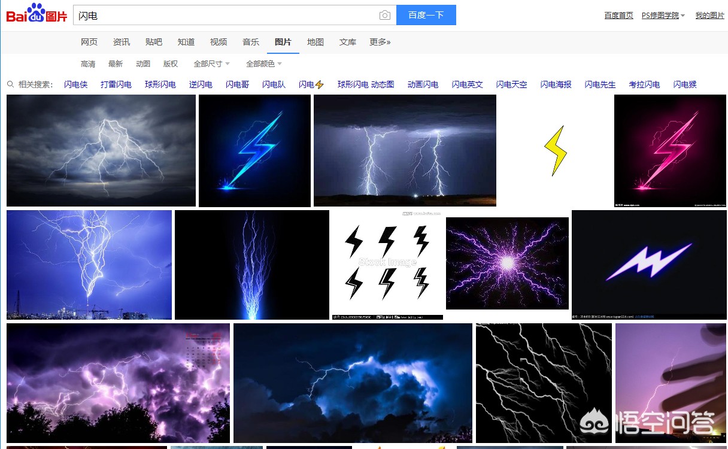The height and width of the screenshot is (449, 728).
Task: Switch to the 地图 tab
Action: [316, 42]
